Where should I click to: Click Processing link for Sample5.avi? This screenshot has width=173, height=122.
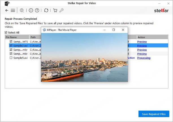[144, 58]
